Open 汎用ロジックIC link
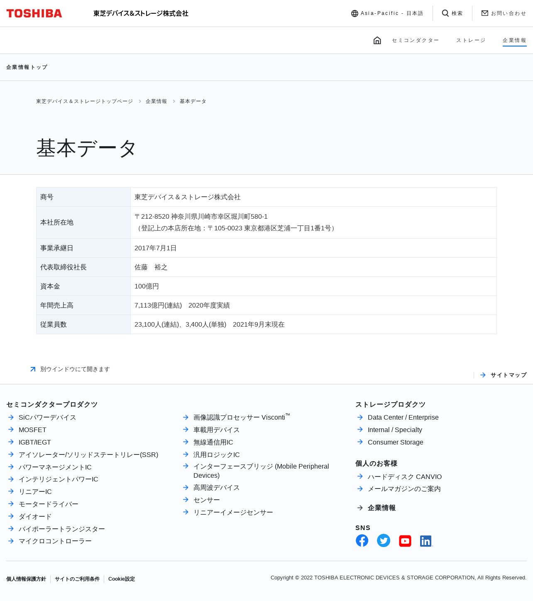The height and width of the screenshot is (601, 533). coord(217,455)
